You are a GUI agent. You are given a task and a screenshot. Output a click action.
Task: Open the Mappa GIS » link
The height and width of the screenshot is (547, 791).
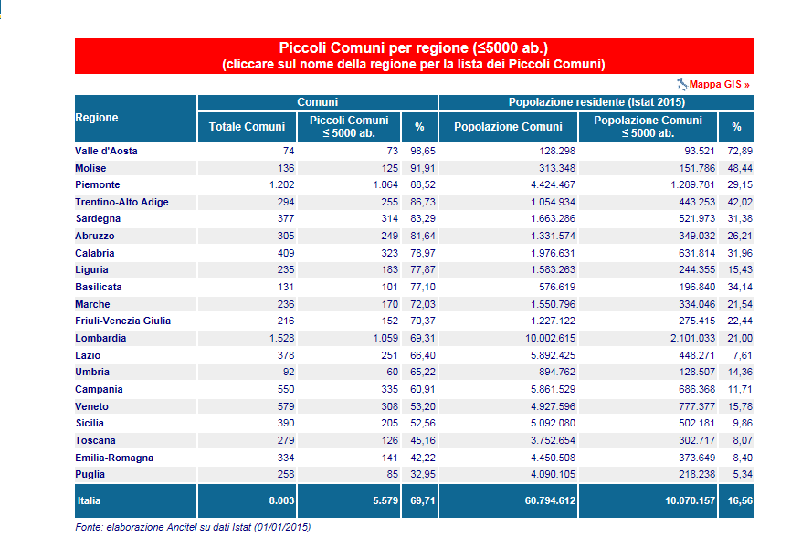(x=720, y=84)
